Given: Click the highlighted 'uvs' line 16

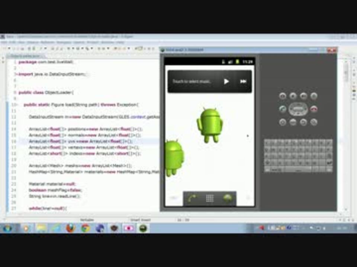Looking at the screenshot, I should tap(80, 141).
